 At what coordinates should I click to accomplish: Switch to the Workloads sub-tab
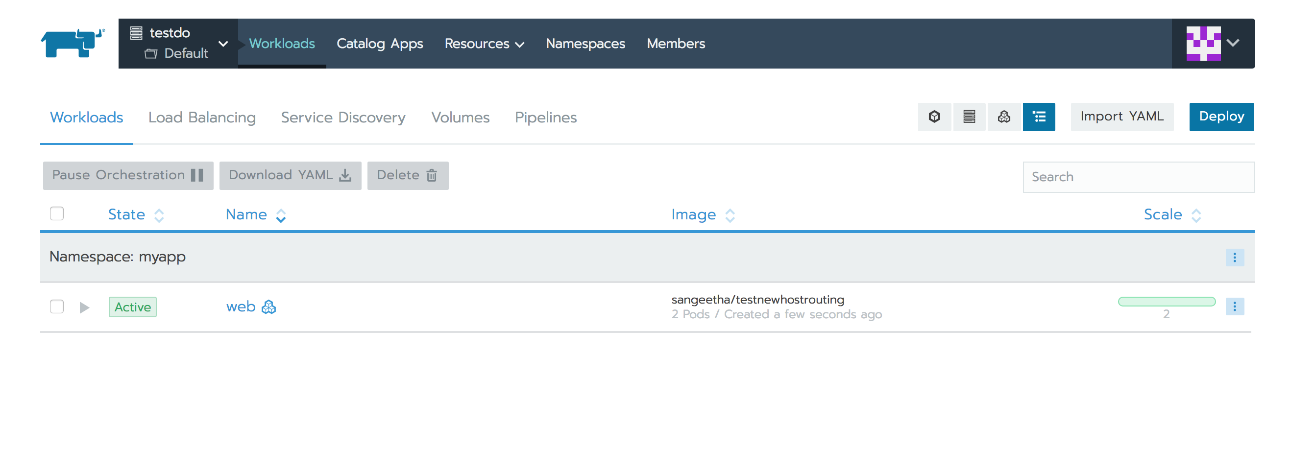point(86,118)
